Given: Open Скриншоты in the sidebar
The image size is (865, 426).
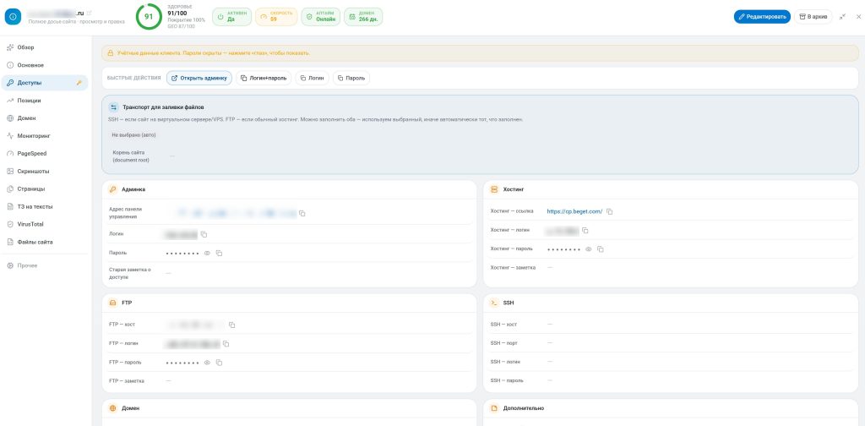Looking at the screenshot, I should 45,171.
